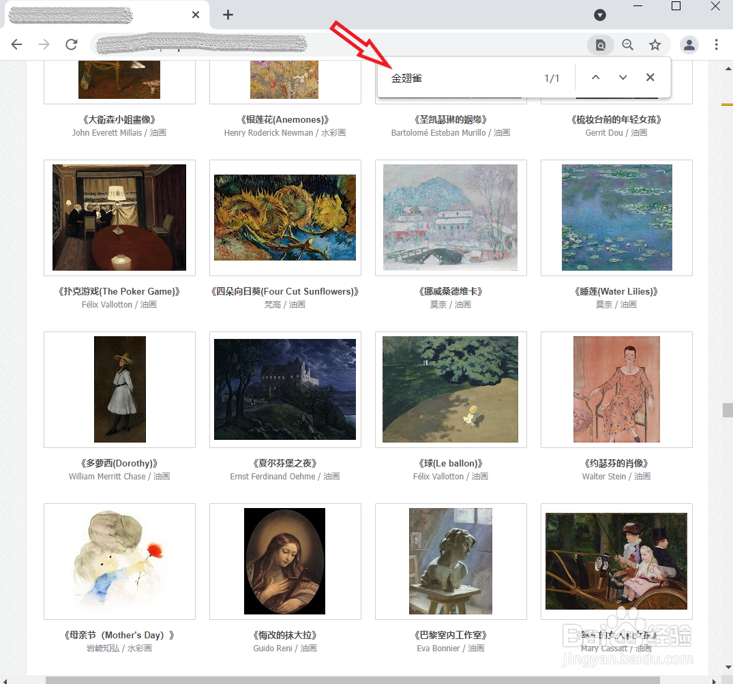
Task: Close the current browser tab
Action: pos(196,14)
